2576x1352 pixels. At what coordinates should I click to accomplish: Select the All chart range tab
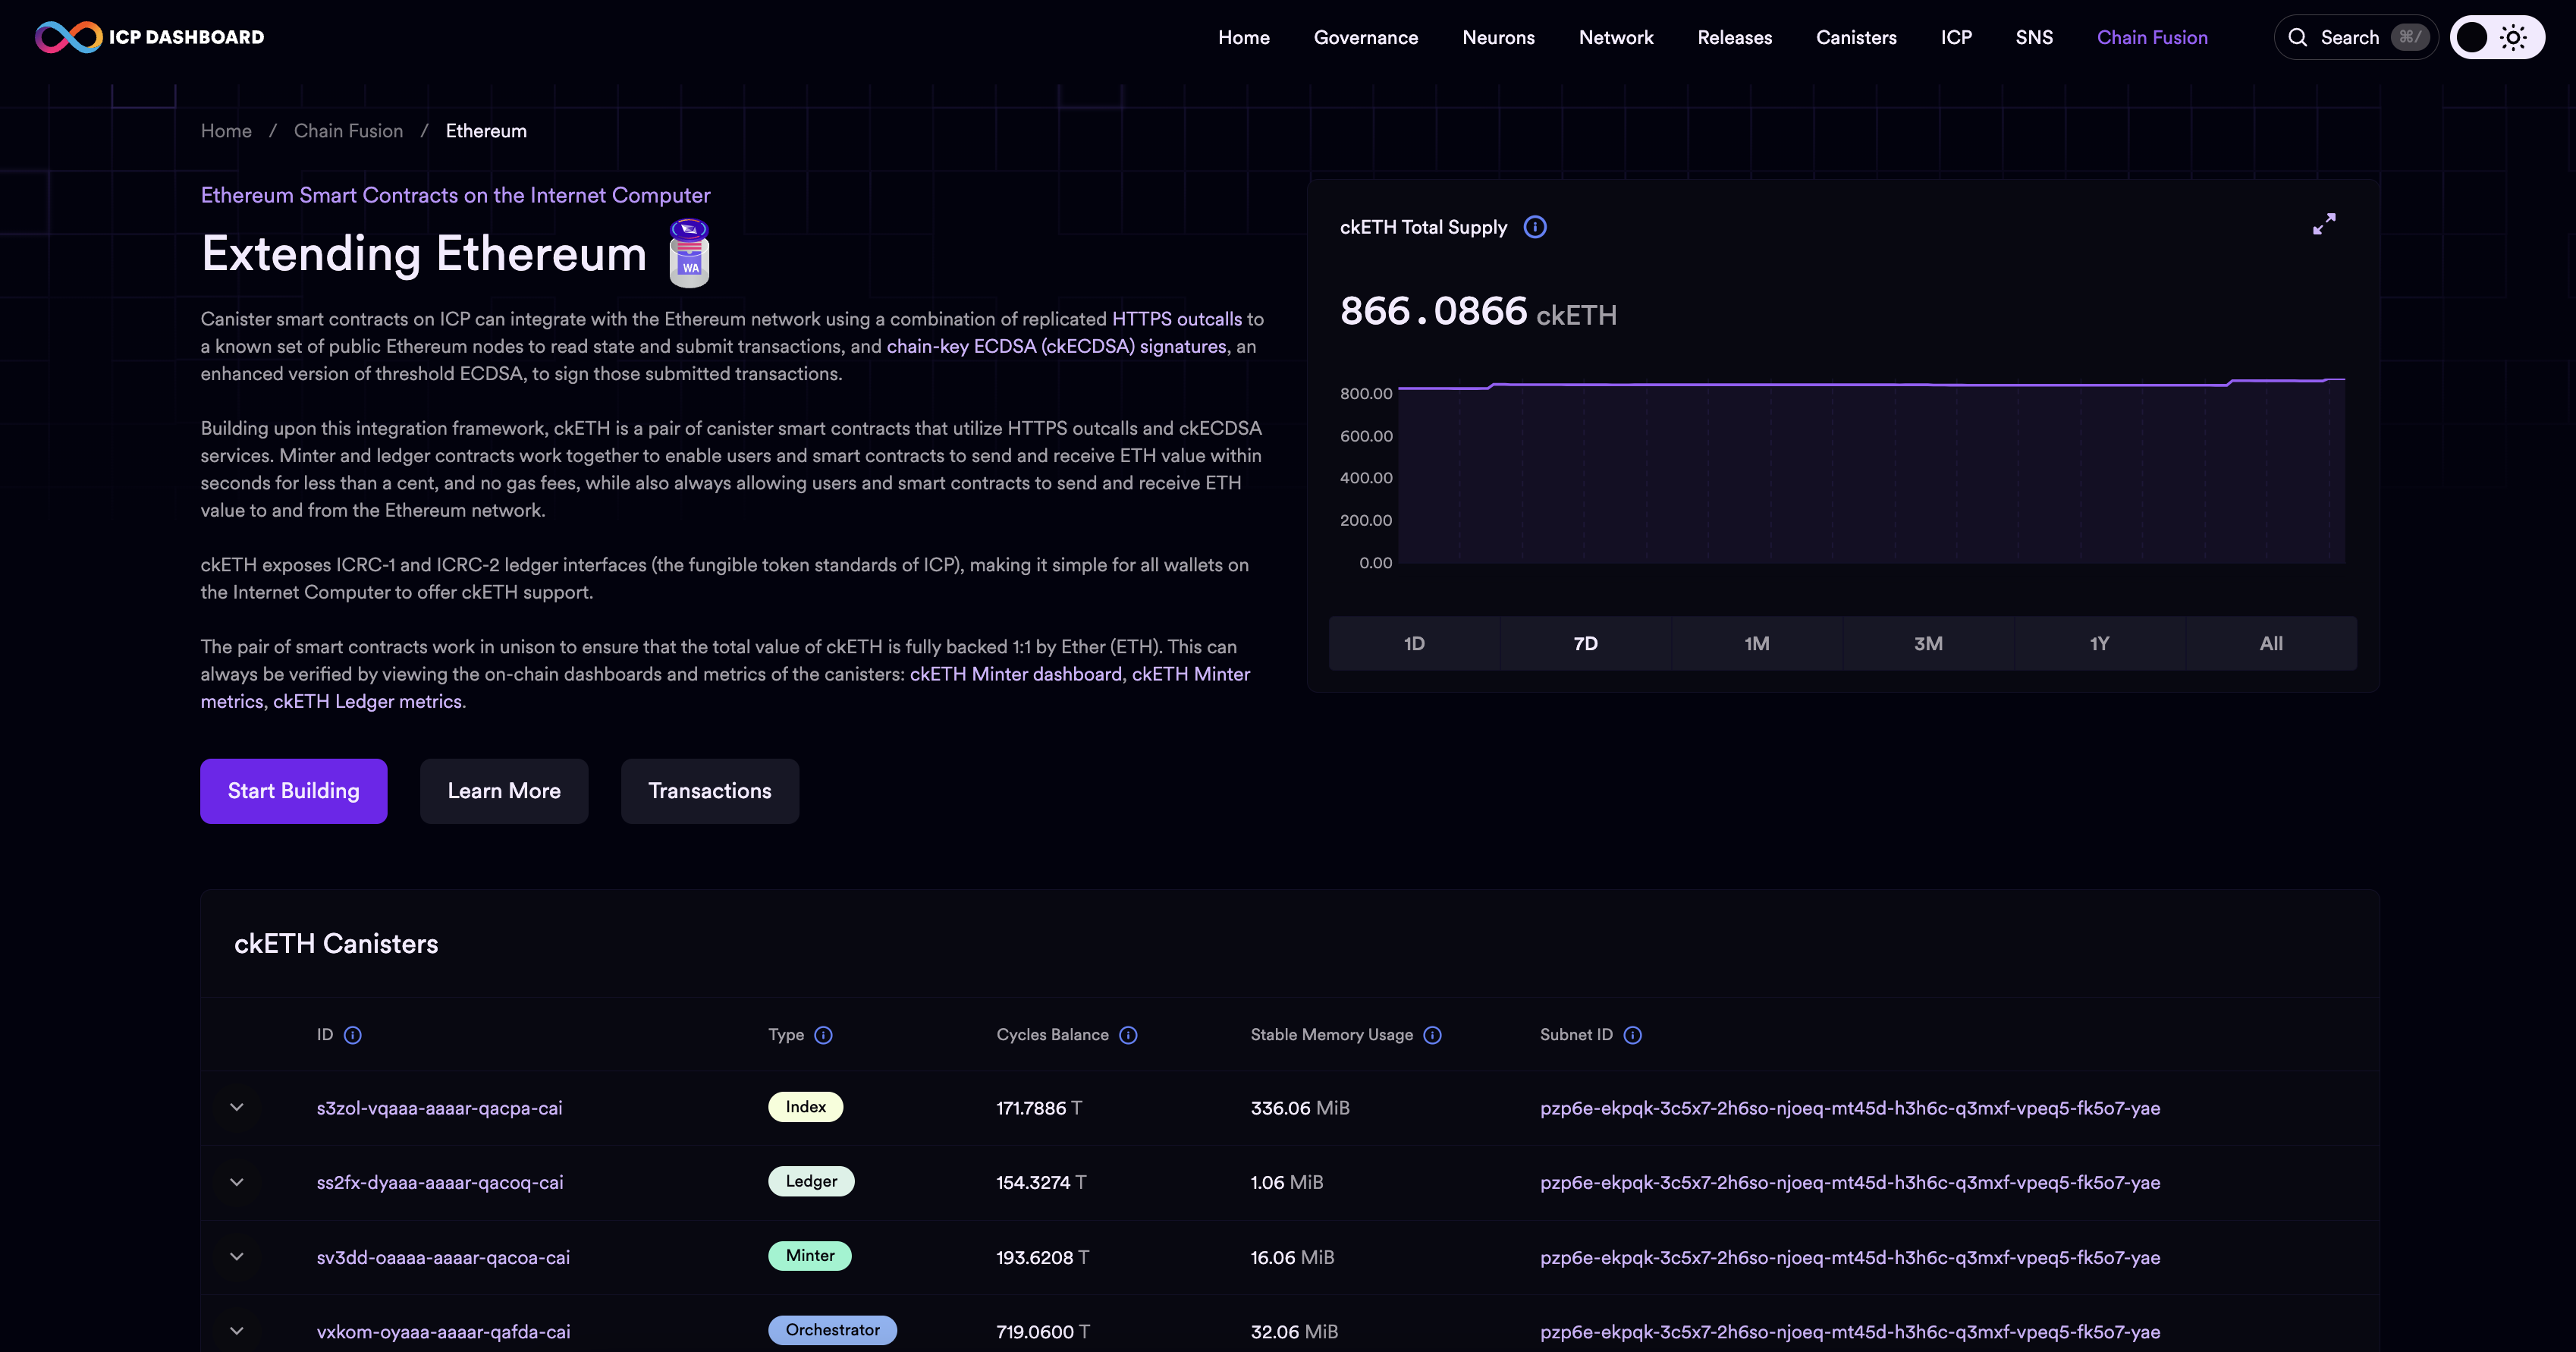2271,643
